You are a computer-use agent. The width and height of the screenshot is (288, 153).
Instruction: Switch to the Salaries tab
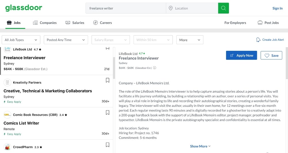(75, 23)
